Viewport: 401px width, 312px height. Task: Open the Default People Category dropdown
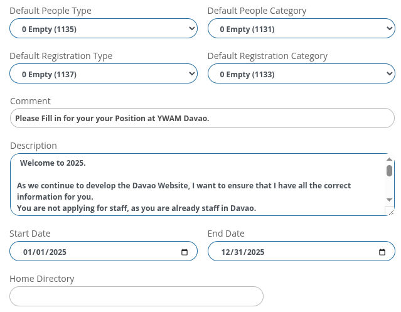[301, 28]
